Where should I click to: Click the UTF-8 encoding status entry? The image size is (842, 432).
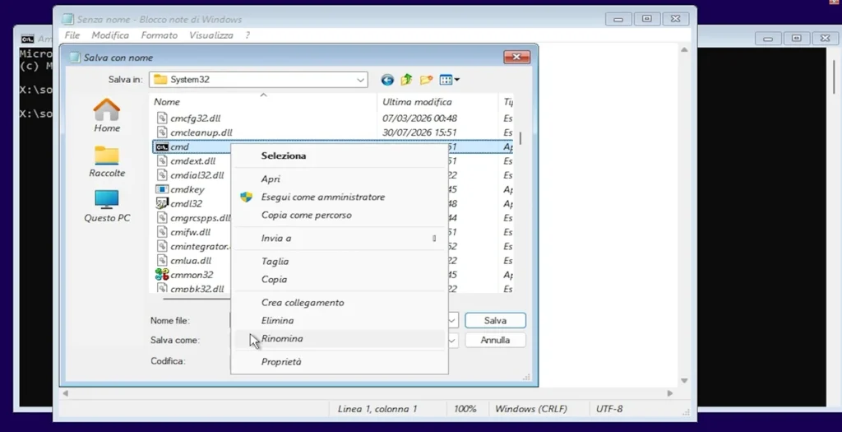click(609, 409)
